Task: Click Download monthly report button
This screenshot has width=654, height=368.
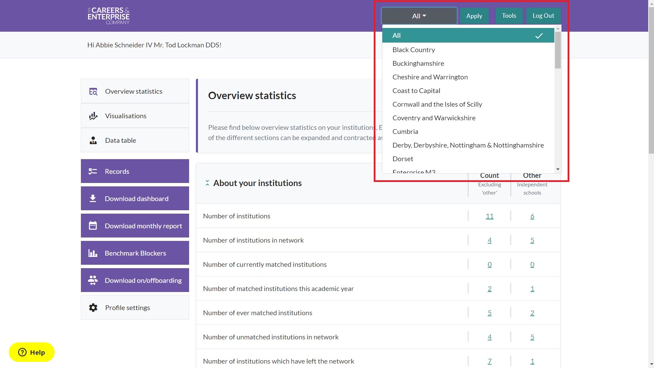Action: [x=135, y=226]
